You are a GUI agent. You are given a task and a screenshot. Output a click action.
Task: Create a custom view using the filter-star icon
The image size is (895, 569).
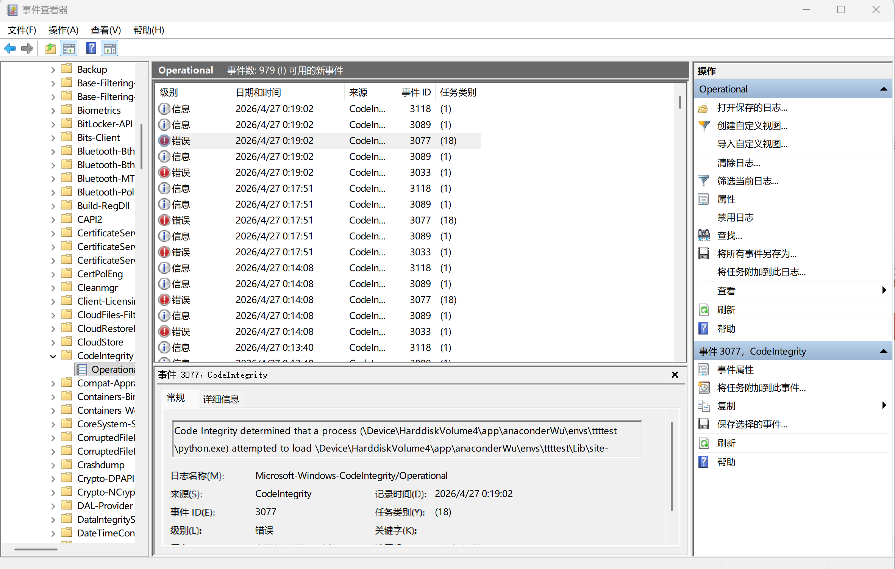coord(704,125)
